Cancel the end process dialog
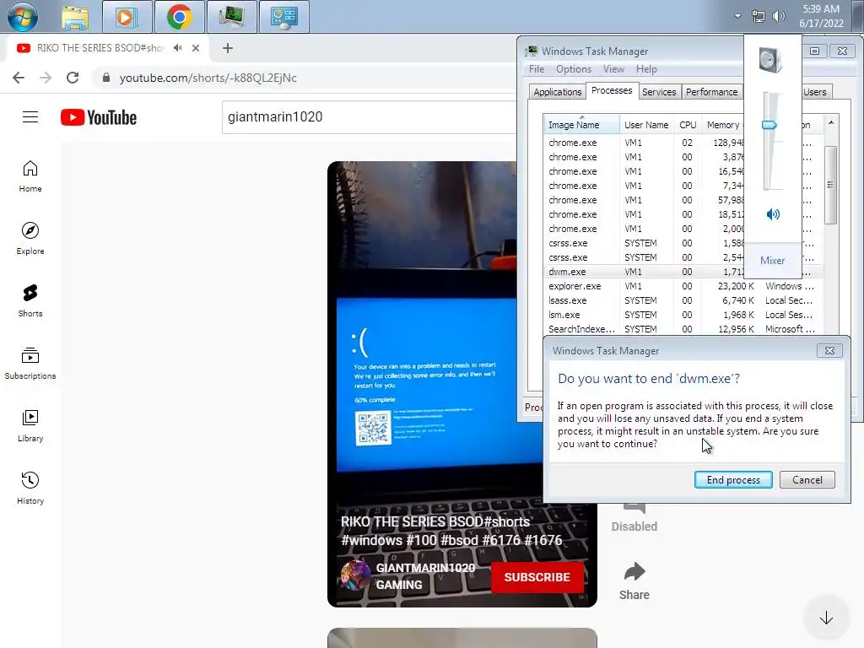 click(x=807, y=480)
